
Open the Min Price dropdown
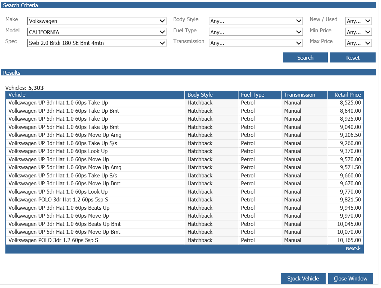point(358,32)
